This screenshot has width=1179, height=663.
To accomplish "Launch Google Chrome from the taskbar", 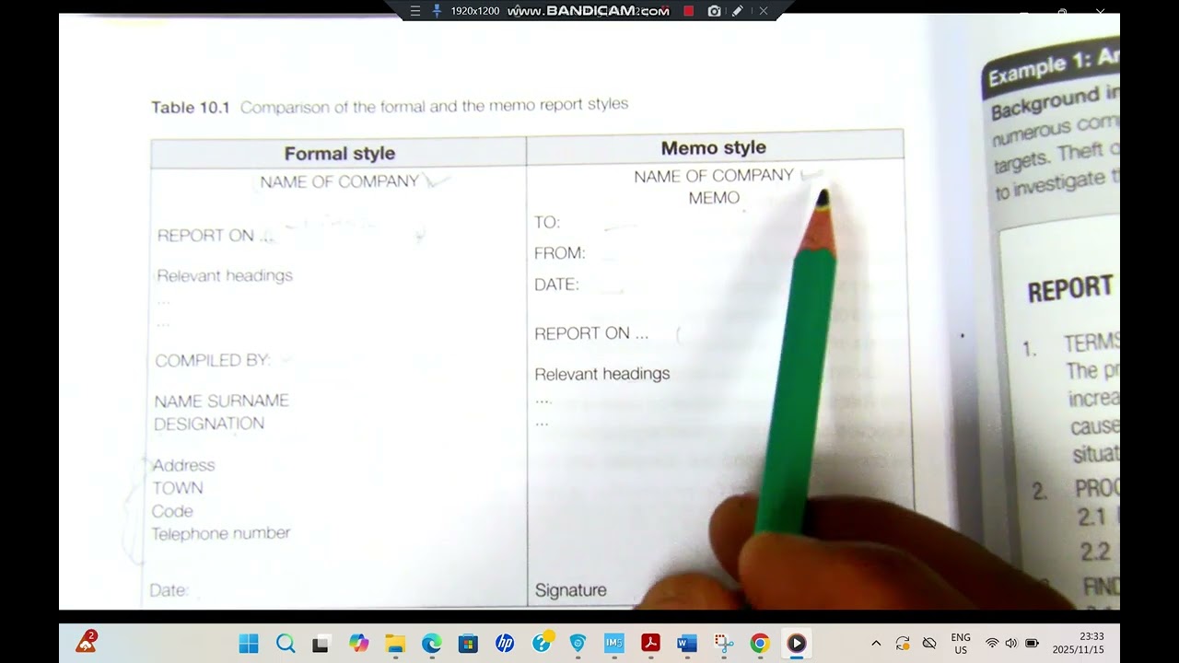I will coord(760,643).
